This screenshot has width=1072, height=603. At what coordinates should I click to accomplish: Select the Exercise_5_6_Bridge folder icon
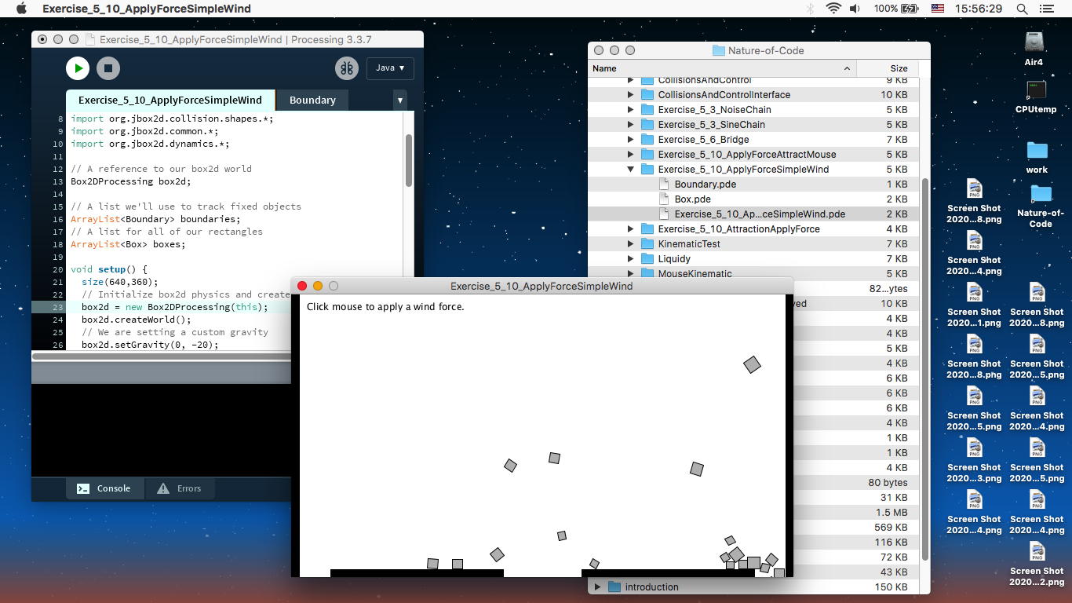pyautogui.click(x=647, y=140)
